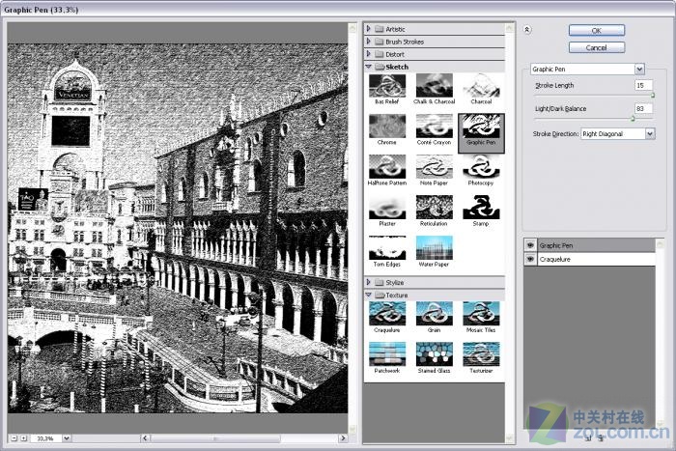Pick the Photocopy sketch filter
Image resolution: width=676 pixels, height=451 pixels.
click(481, 167)
